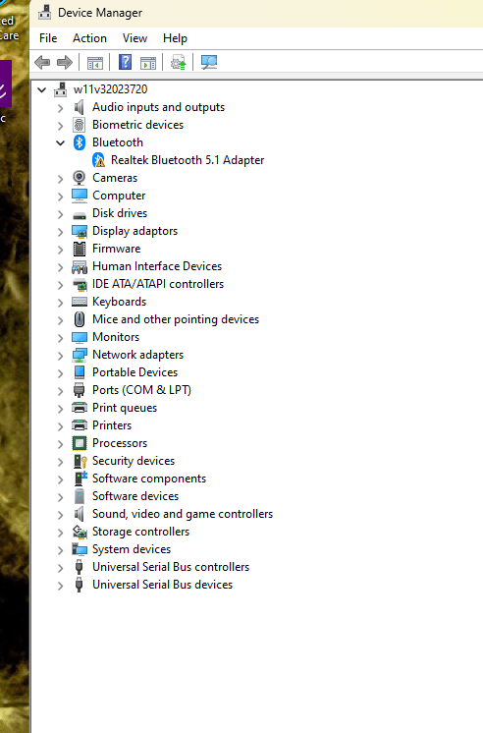
Task: Select the Portable Devices label
Action: (135, 372)
